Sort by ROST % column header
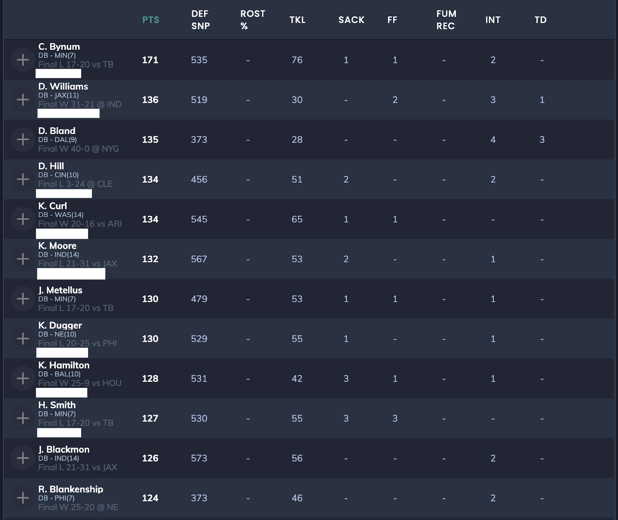 pos(253,20)
